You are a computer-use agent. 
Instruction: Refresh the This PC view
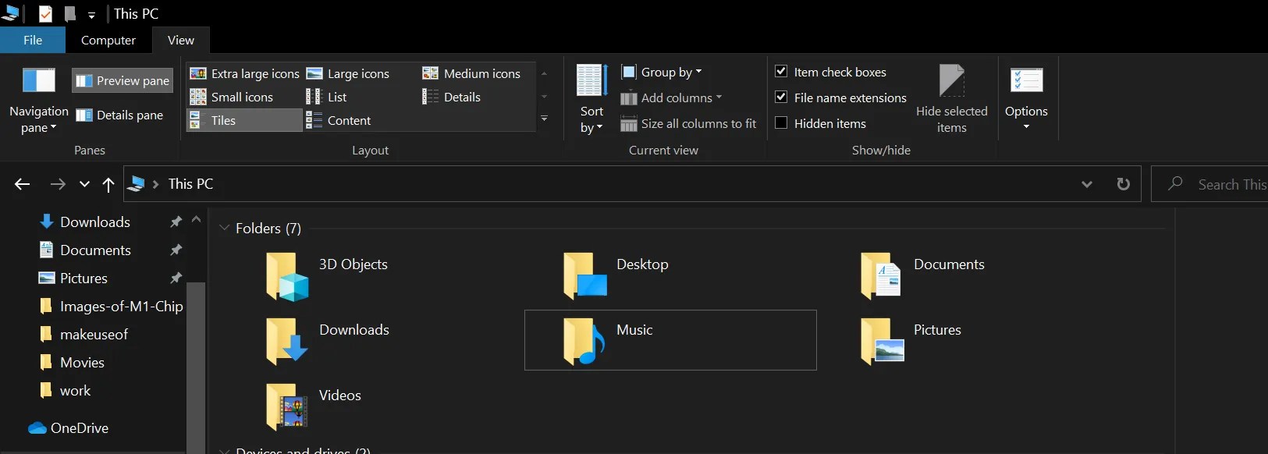click(1123, 184)
